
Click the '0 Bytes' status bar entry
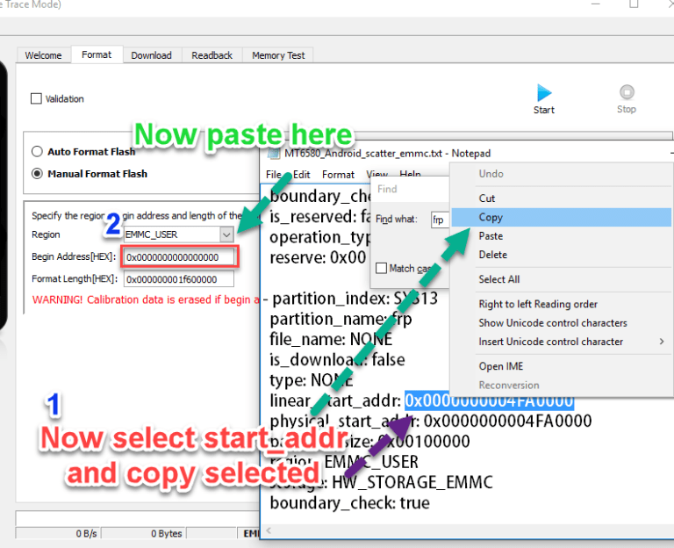(x=167, y=534)
